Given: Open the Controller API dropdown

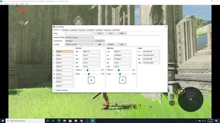Looking at the screenshot, I should tap(79, 41).
